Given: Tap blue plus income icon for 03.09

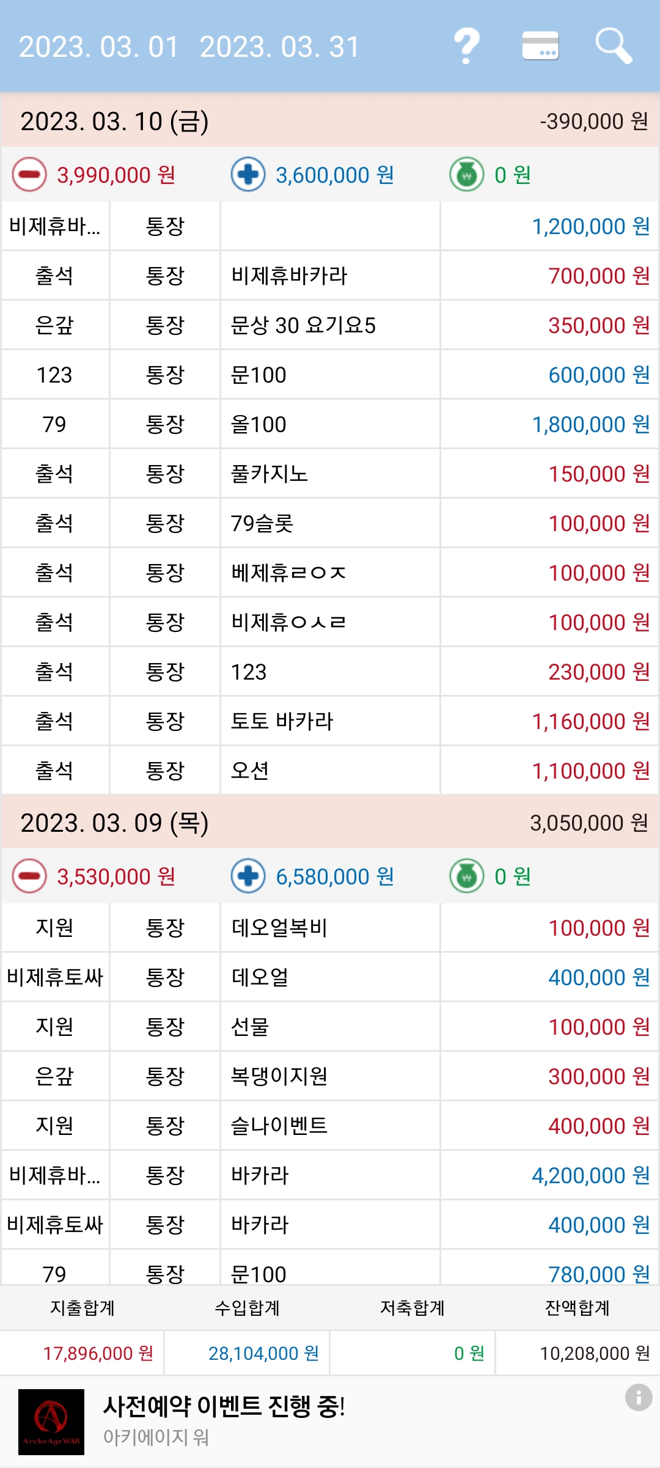Looking at the screenshot, I should point(248,876).
